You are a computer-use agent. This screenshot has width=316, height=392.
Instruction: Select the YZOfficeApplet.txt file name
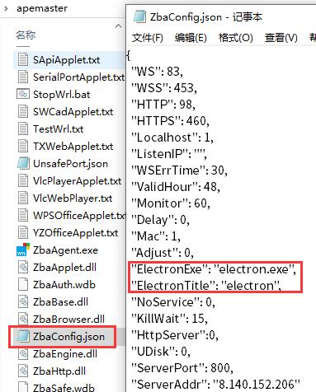tap(76, 233)
